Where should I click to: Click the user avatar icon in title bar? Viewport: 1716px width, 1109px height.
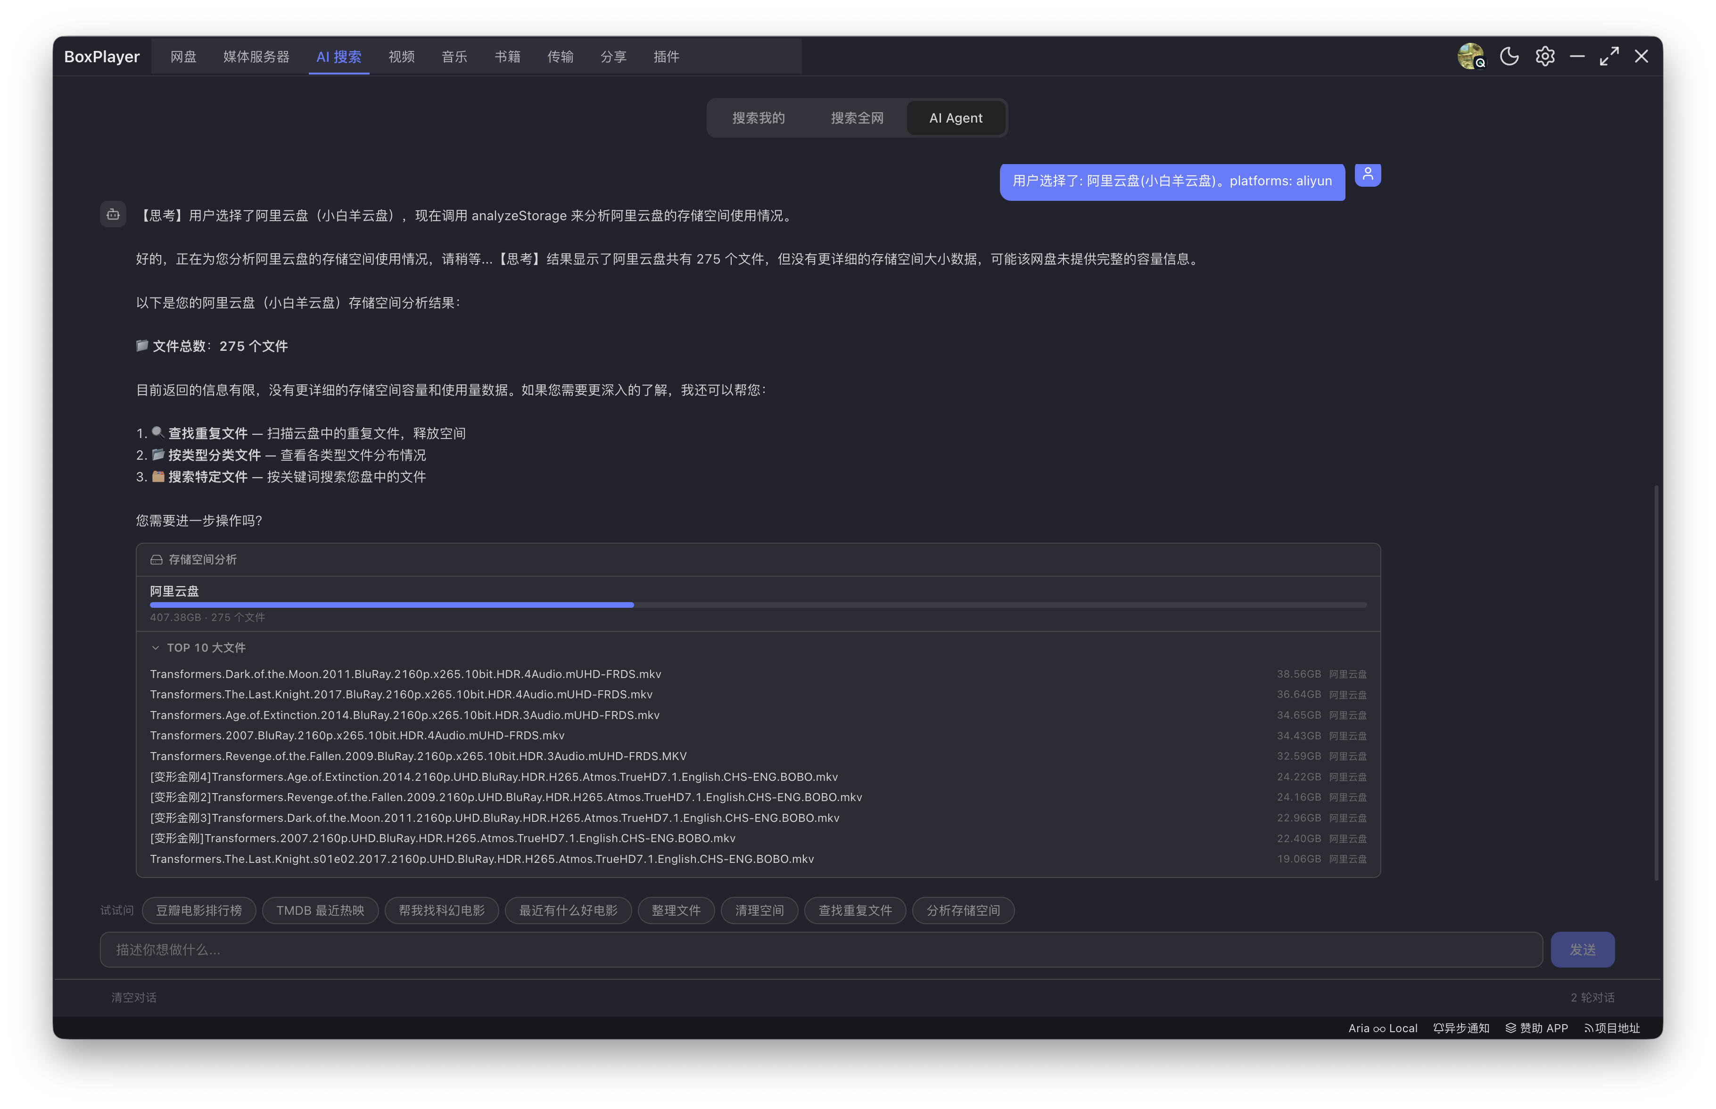[x=1470, y=56]
